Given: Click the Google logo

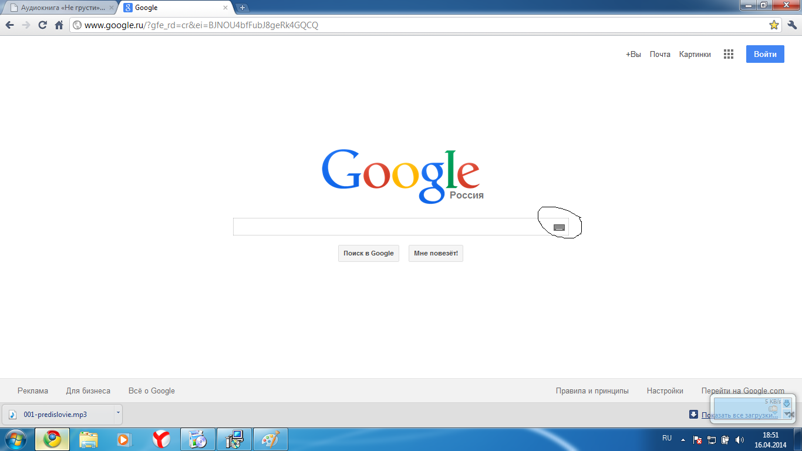Looking at the screenshot, I should tap(400, 175).
